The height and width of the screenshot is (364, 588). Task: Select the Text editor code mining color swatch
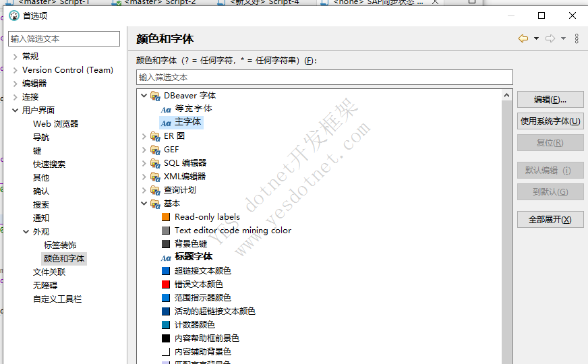coord(166,231)
